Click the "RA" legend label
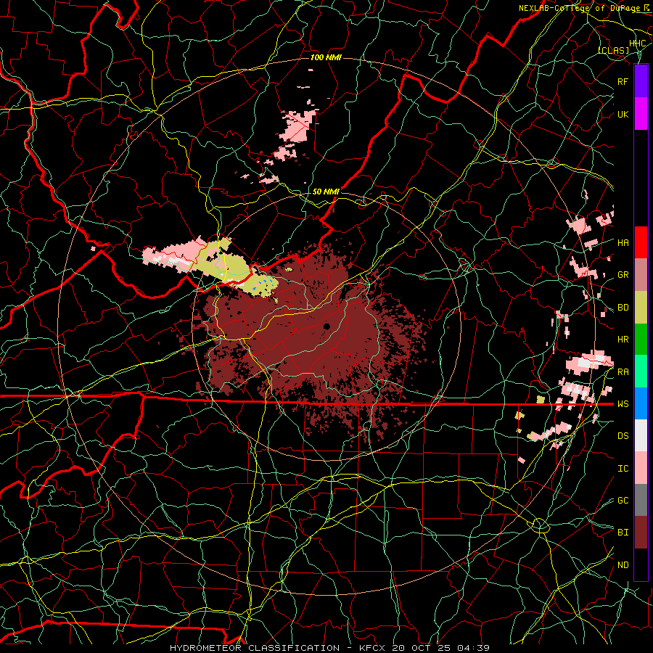The width and height of the screenshot is (653, 653). pos(623,372)
